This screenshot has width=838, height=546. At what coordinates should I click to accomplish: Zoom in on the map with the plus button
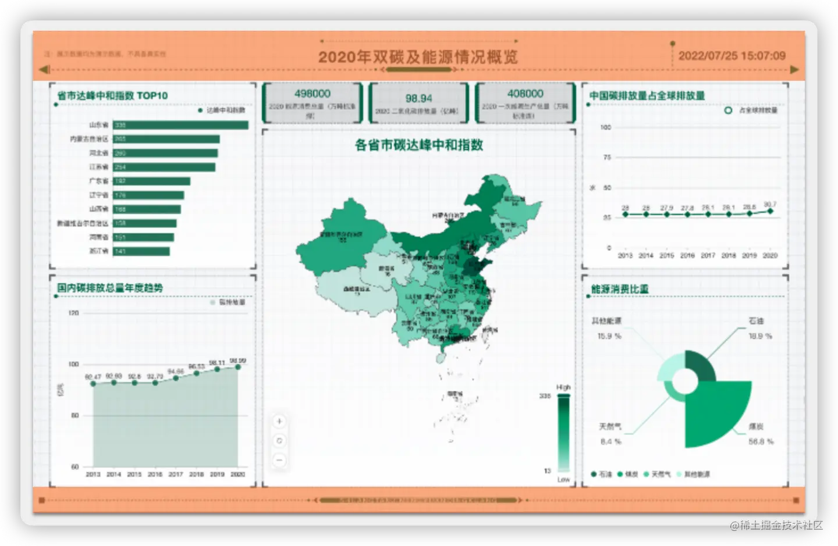pyautogui.click(x=279, y=421)
